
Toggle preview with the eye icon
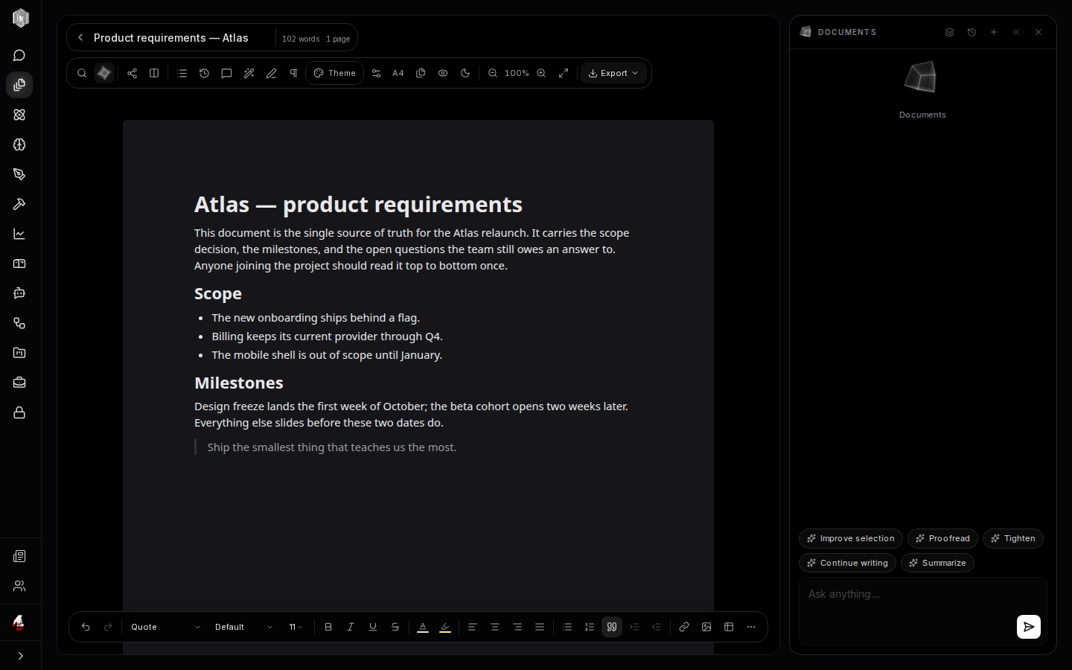(x=443, y=73)
